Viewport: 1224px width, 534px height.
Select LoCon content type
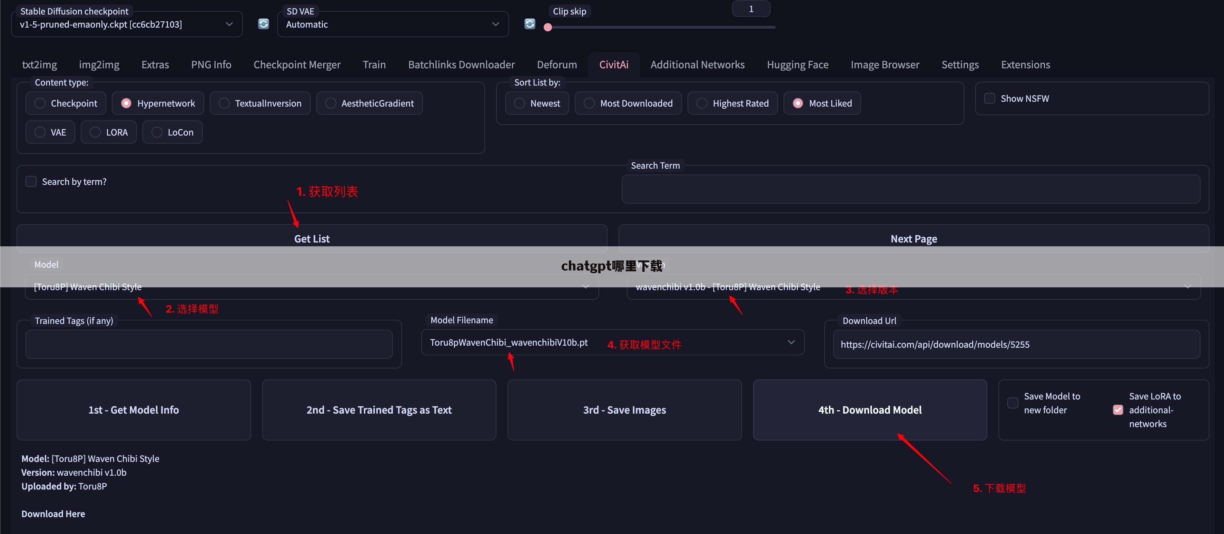coord(172,132)
